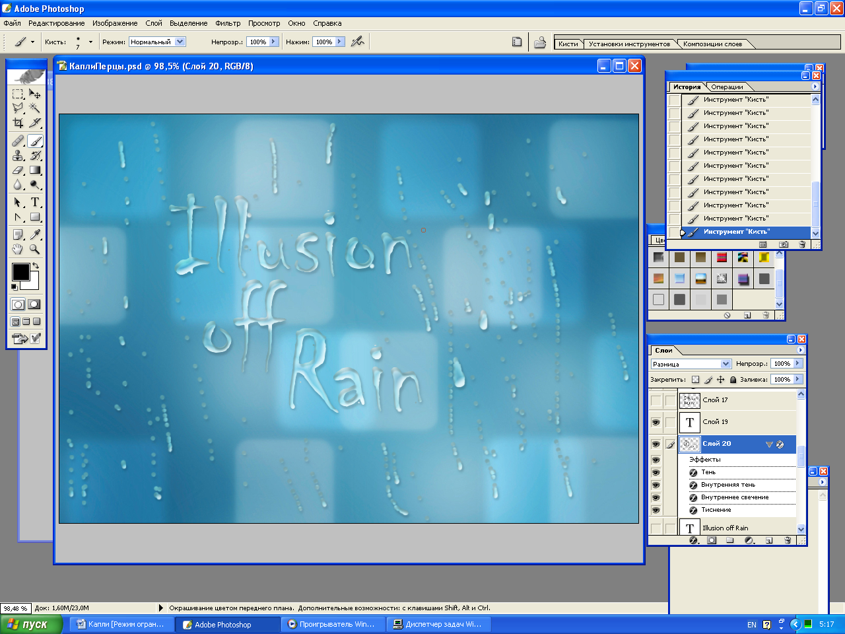Open layer opacity arrow in Layers panel

pyautogui.click(x=798, y=363)
